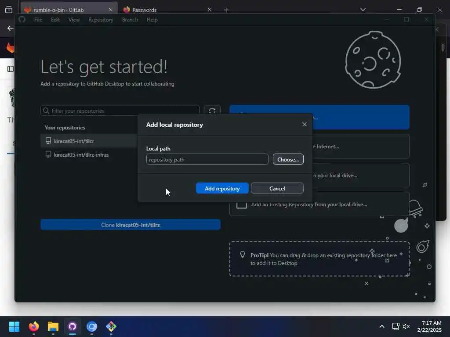Click the search magnifier icon in filter box
This screenshot has height=337, width=450.
[46, 111]
